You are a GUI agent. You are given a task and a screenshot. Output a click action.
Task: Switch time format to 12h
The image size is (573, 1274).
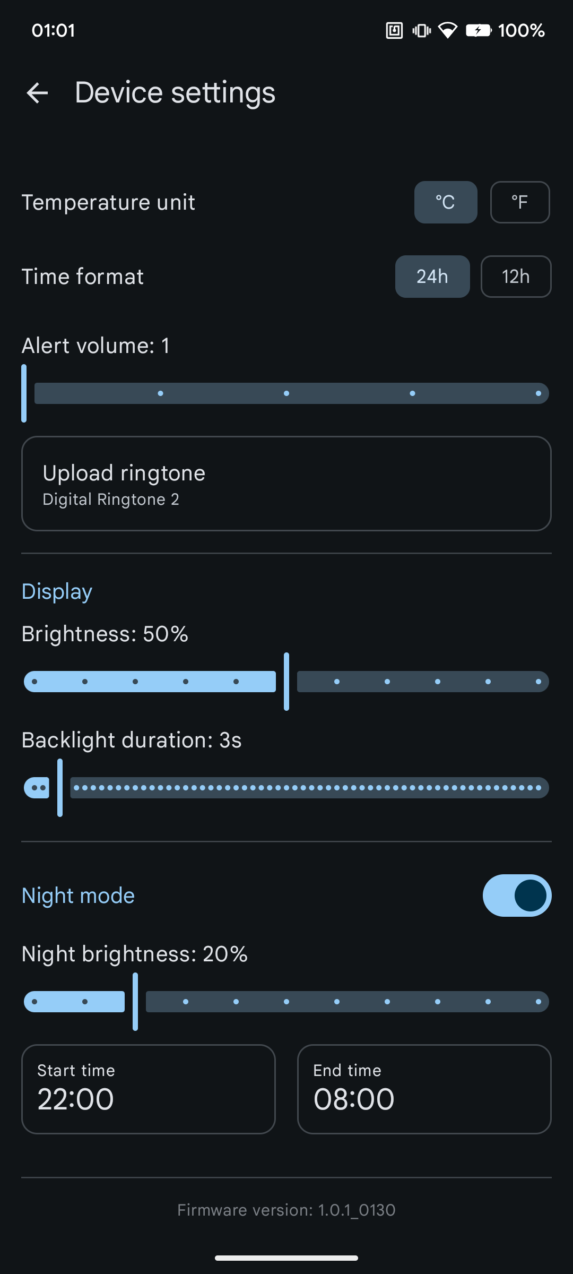515,277
